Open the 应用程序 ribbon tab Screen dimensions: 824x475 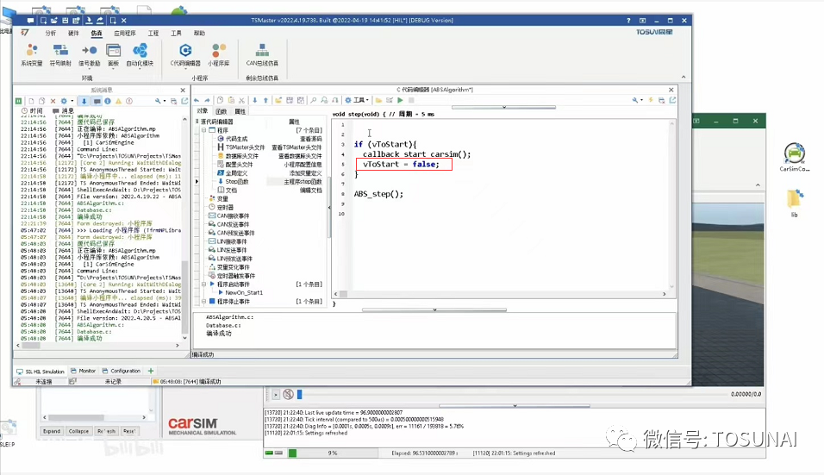click(125, 33)
